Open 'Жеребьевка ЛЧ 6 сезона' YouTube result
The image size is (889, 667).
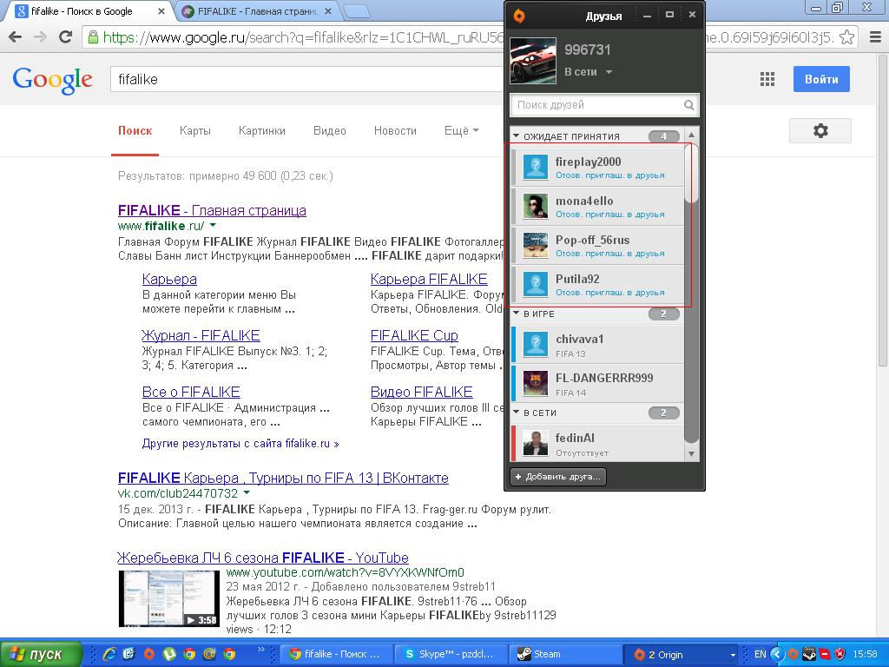tap(263, 558)
